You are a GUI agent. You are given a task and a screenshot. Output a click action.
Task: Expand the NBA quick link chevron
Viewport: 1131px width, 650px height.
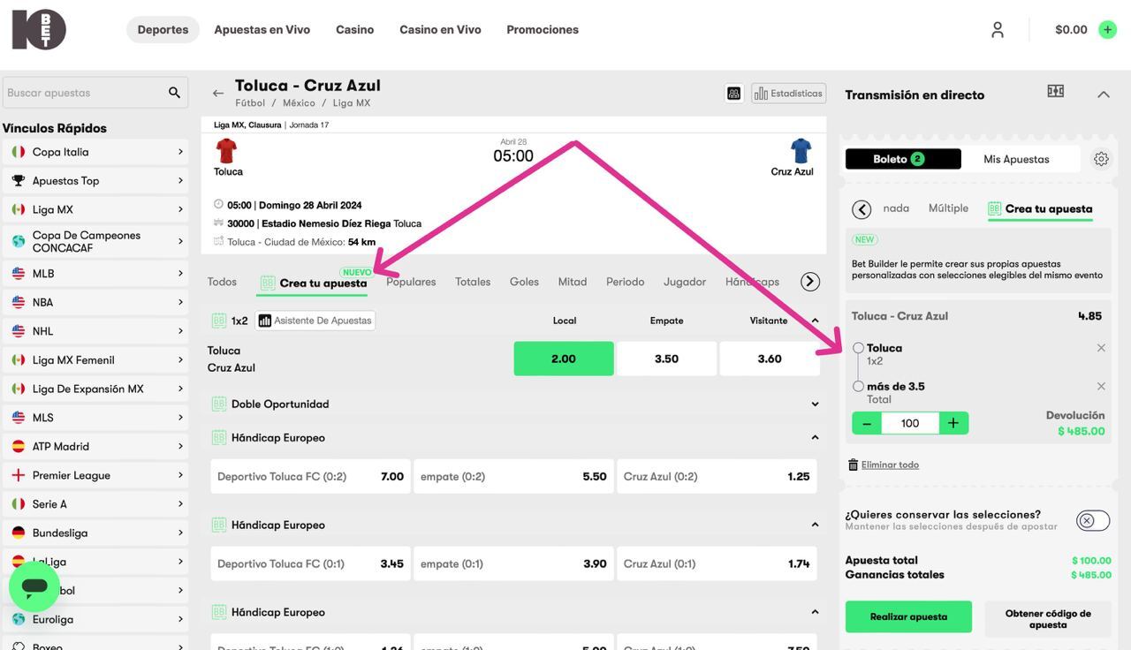click(x=180, y=302)
